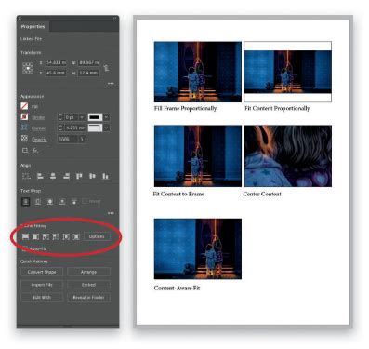This screenshot has height=349, width=369.
Task: Toggle constrain proportions link icon
Action: pos(106,68)
